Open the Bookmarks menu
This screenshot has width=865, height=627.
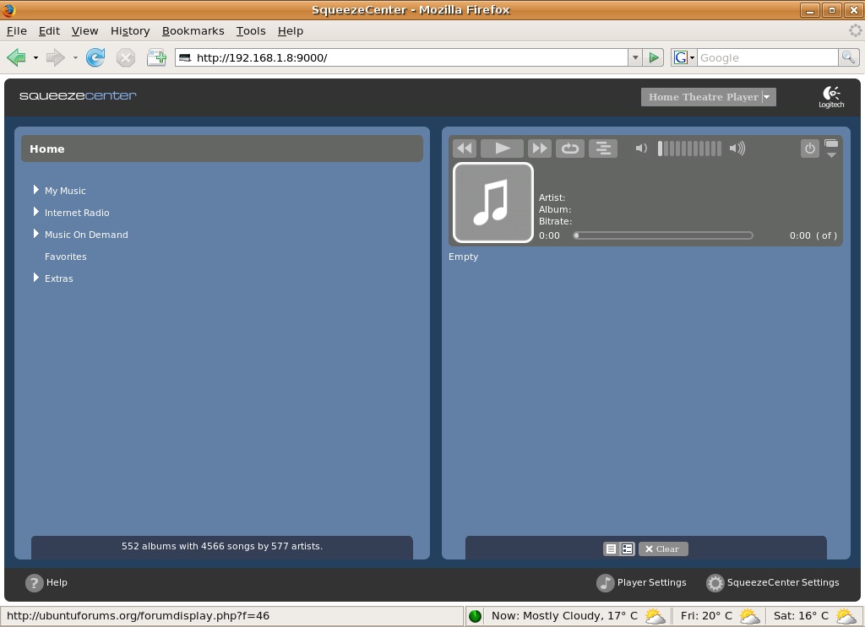click(x=193, y=30)
